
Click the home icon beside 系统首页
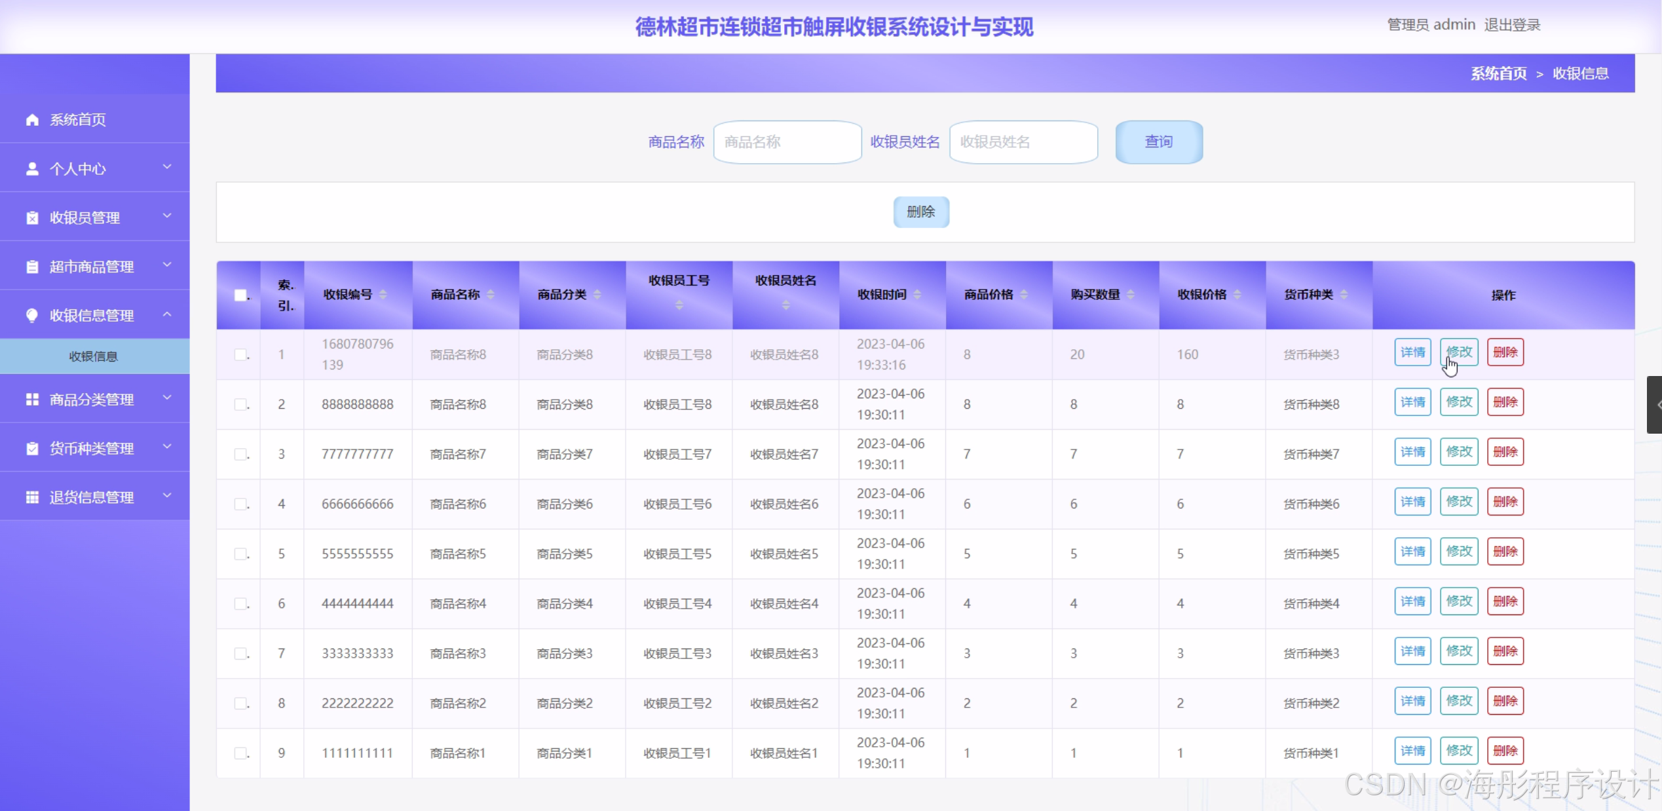pyautogui.click(x=32, y=120)
